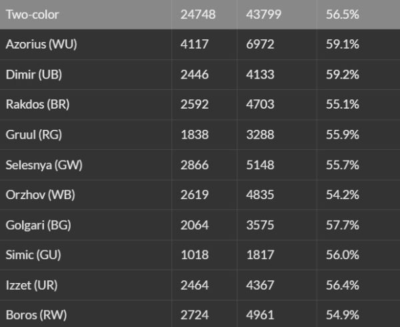This screenshot has height=327, width=400.
Task: Click the 4703 value in the Rakdos row
Action: coord(261,105)
